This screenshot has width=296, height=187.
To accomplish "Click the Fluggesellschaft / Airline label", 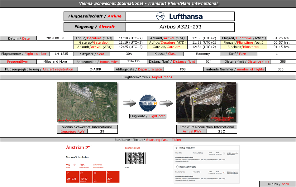I will click(x=95, y=16).
